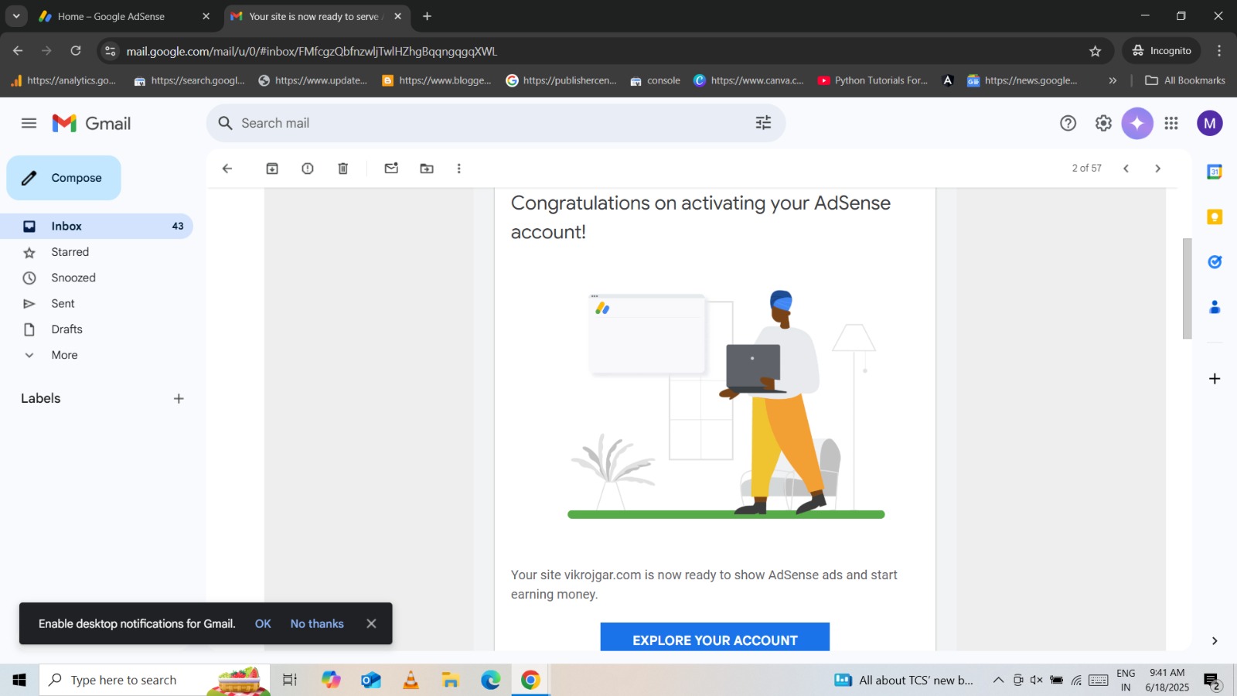Click No thanks on notification prompt
This screenshot has width=1237, height=696.
(317, 624)
